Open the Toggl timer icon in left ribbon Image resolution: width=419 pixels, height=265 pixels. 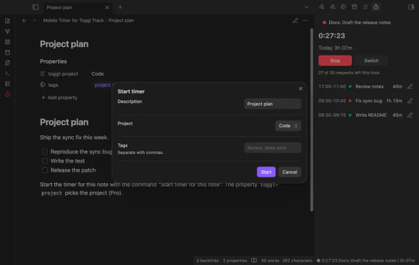point(7,94)
